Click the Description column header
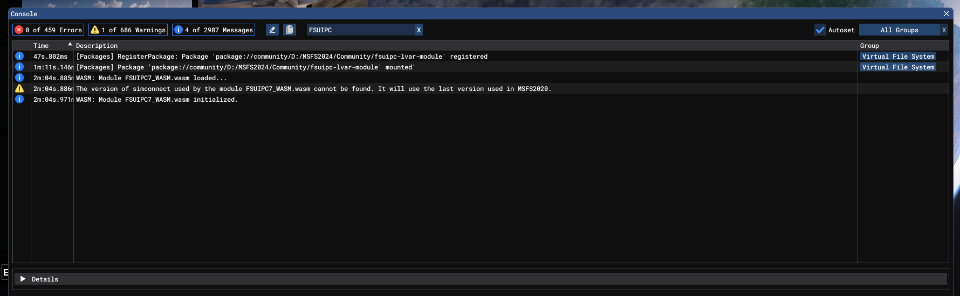 97,46
